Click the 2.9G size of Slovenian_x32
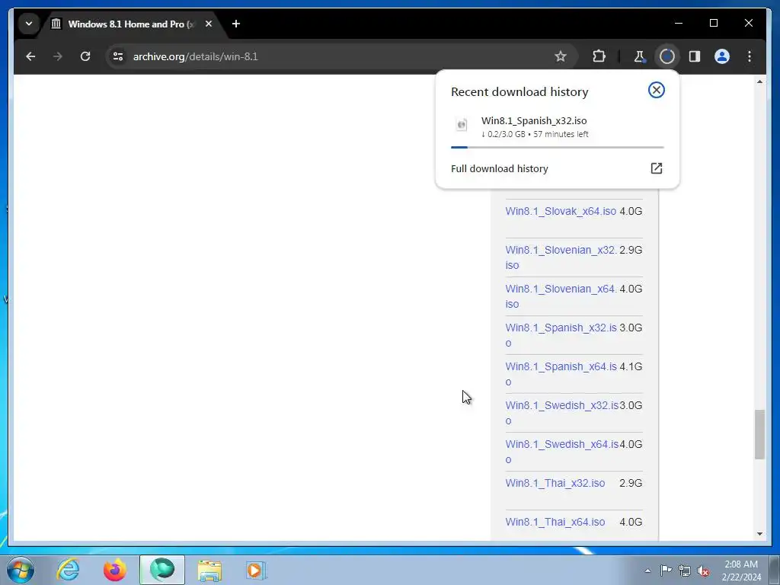780x585 pixels. tap(631, 250)
